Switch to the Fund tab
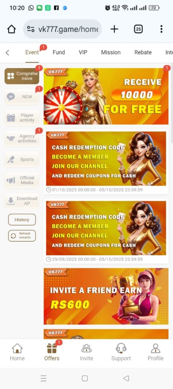Image resolution: width=173 pixels, height=389 pixels. [59, 52]
